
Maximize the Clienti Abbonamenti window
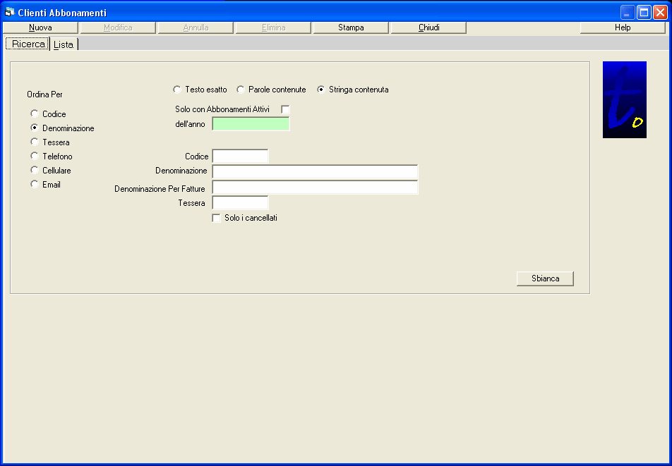[x=644, y=12]
